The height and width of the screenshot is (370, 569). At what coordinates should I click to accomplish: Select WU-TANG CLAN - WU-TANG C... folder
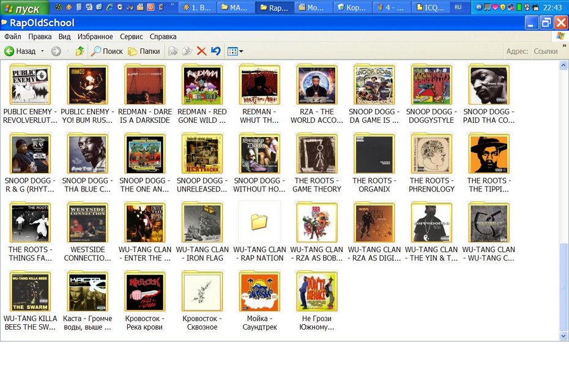click(489, 232)
